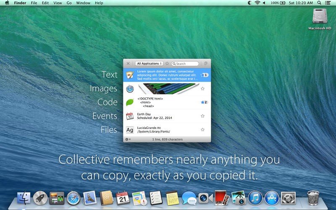This screenshot has width=336, height=210.
Task: Open the Window menu
Action: [x=83, y=3]
